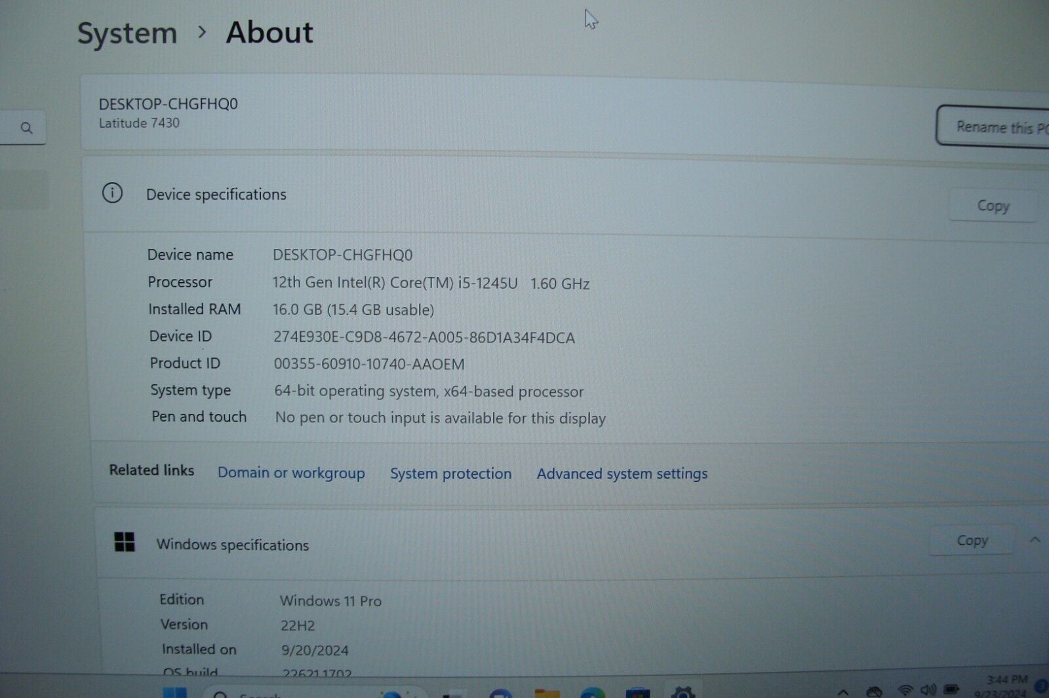1049x698 pixels.
Task: Open the Domain or workgroup link
Action: coord(291,473)
